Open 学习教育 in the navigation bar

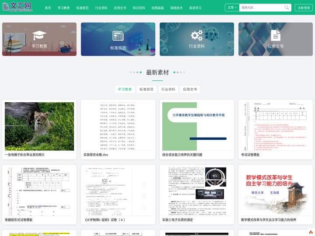point(63,8)
